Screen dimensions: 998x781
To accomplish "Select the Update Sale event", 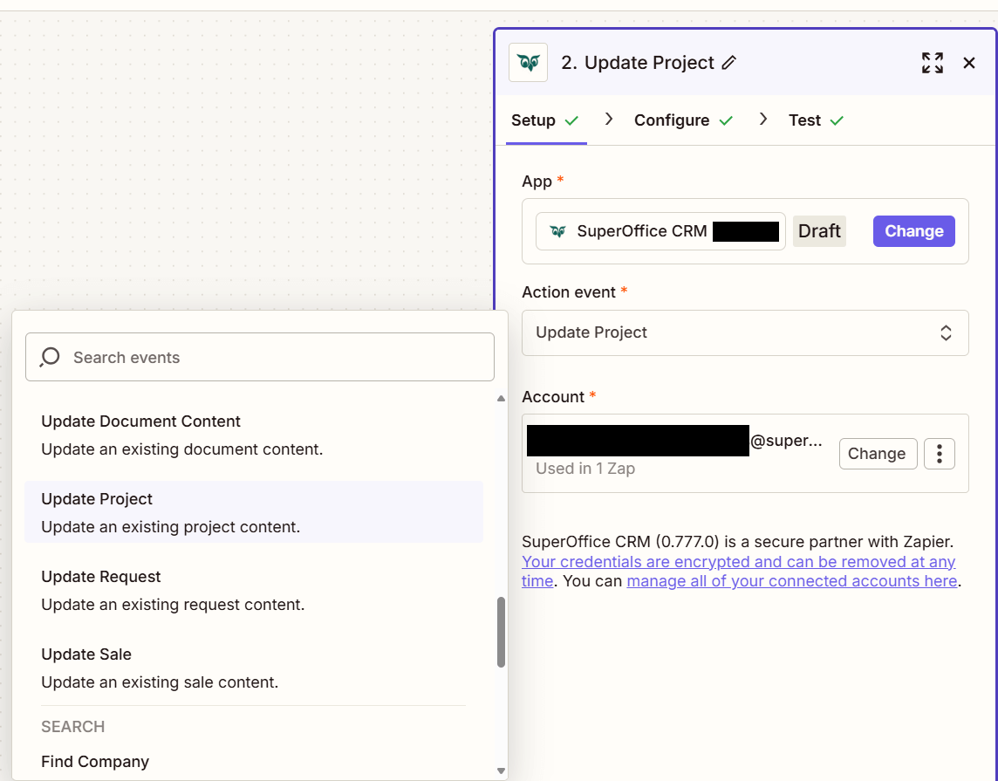I will pos(253,668).
